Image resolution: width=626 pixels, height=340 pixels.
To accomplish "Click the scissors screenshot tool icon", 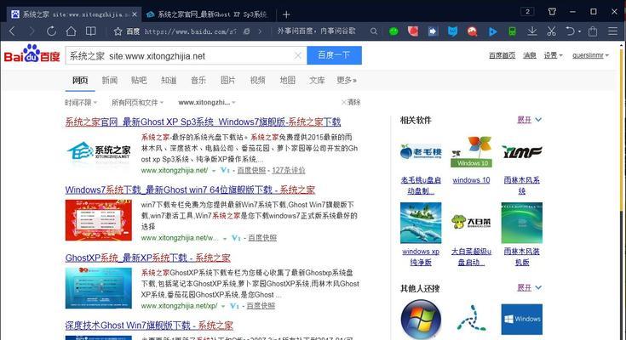I will (551, 31).
